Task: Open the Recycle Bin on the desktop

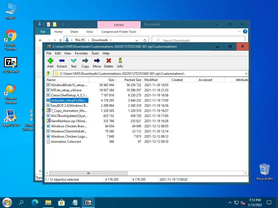Action: (264, 172)
